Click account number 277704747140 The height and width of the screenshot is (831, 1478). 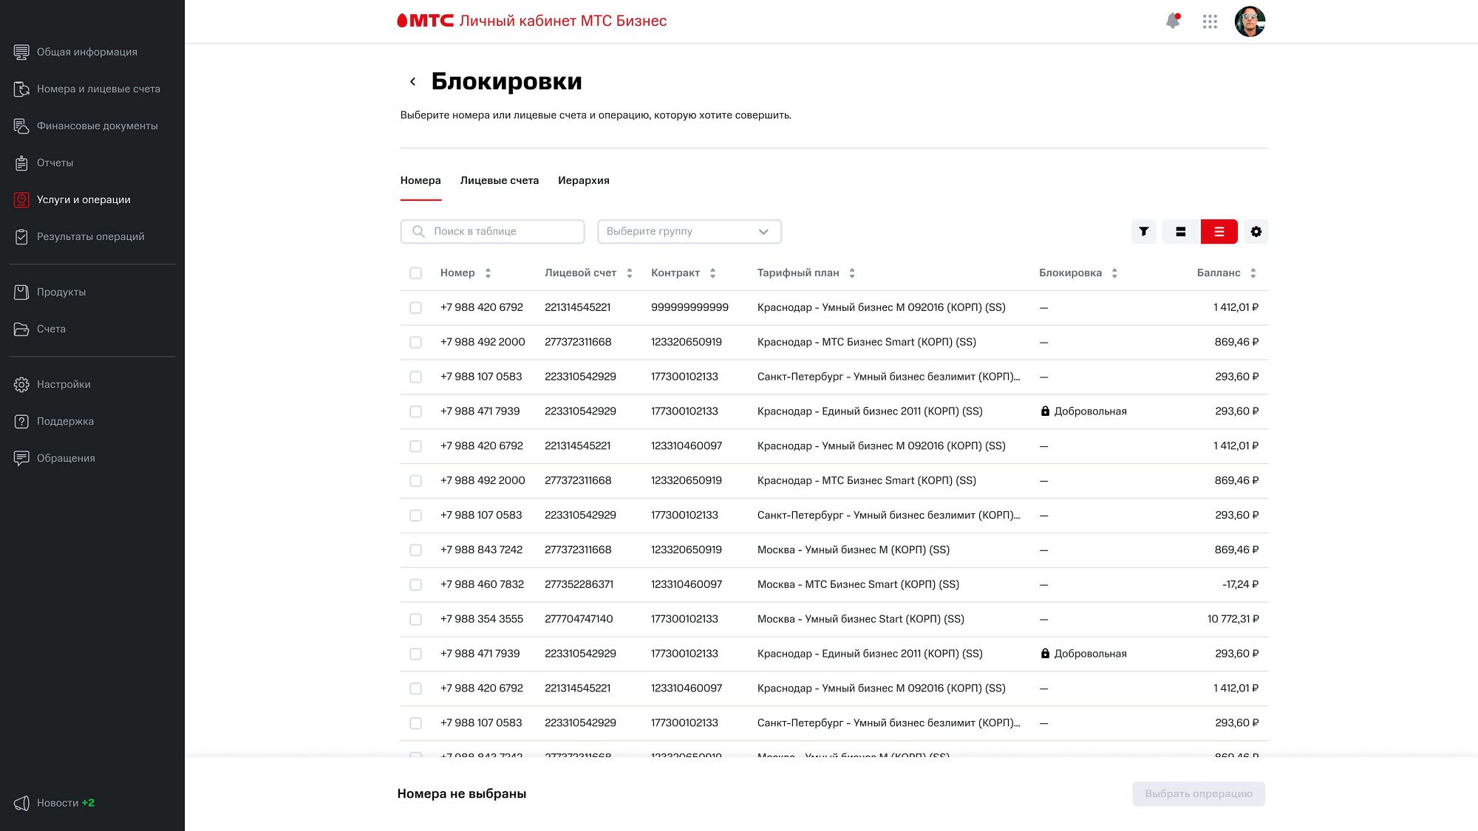coord(579,619)
